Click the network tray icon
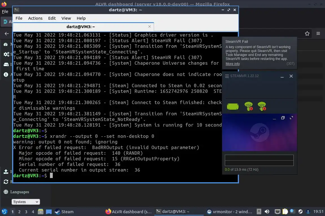325x216 pixels. [277, 211]
